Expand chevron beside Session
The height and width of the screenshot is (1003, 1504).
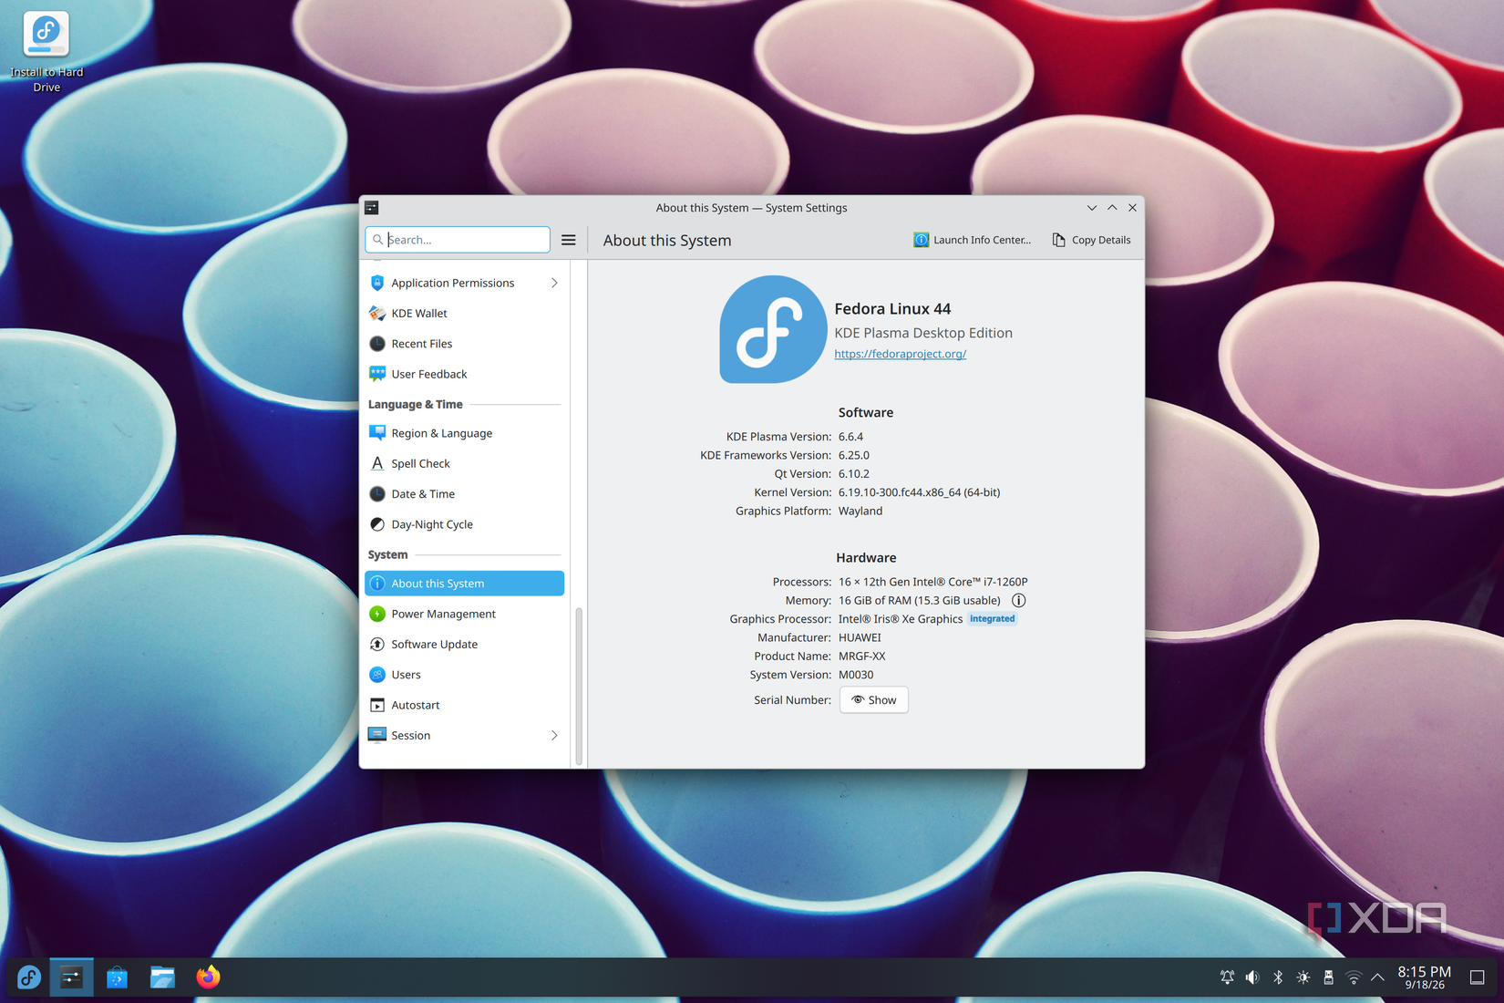554,735
